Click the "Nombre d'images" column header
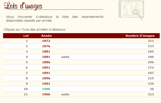This screenshot has height=103, width=161. (x=140, y=36)
